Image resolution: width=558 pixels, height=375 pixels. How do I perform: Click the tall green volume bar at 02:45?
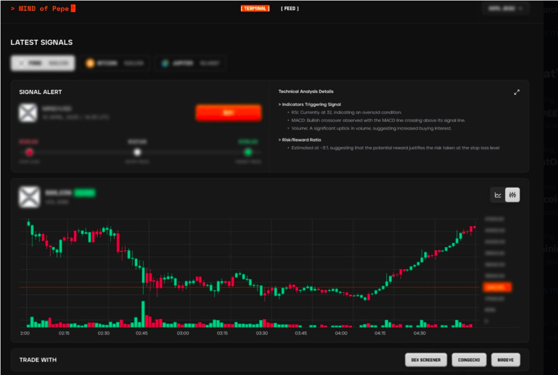click(x=143, y=314)
